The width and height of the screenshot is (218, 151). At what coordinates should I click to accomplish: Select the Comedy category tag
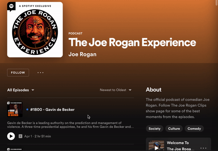pos(194,129)
